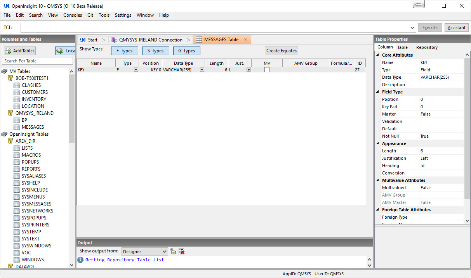Click the info icon beside Getting Repository Table List
471x278 pixels.
[x=80, y=260]
